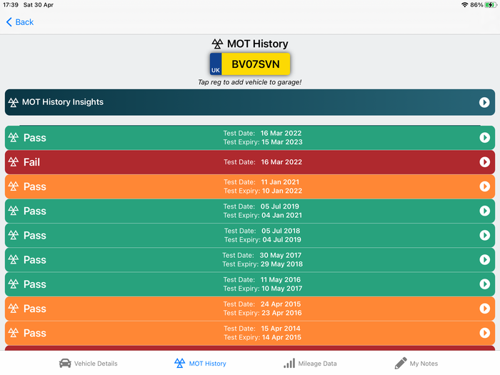
Task: Open the MOT History Insights banner
Action: coord(250,102)
